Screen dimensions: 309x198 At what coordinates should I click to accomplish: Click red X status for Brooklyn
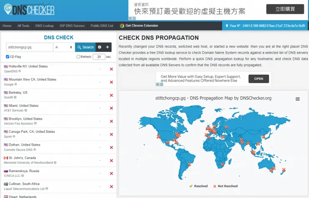coord(111,121)
